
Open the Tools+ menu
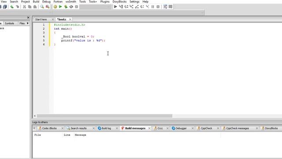click(93, 1)
